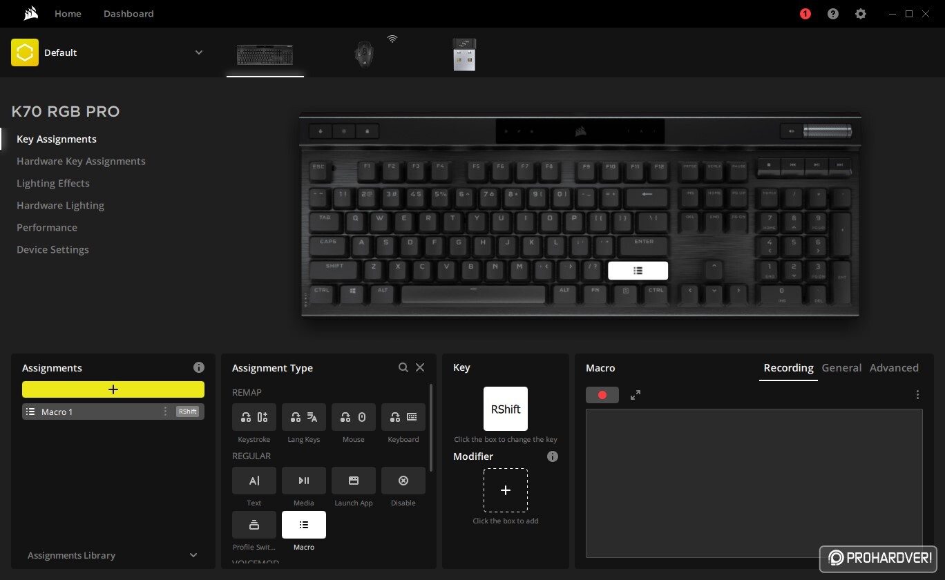Screen dimensions: 945x580
Task: Select the USB wireless receiver device thumbnail
Action: (x=464, y=55)
